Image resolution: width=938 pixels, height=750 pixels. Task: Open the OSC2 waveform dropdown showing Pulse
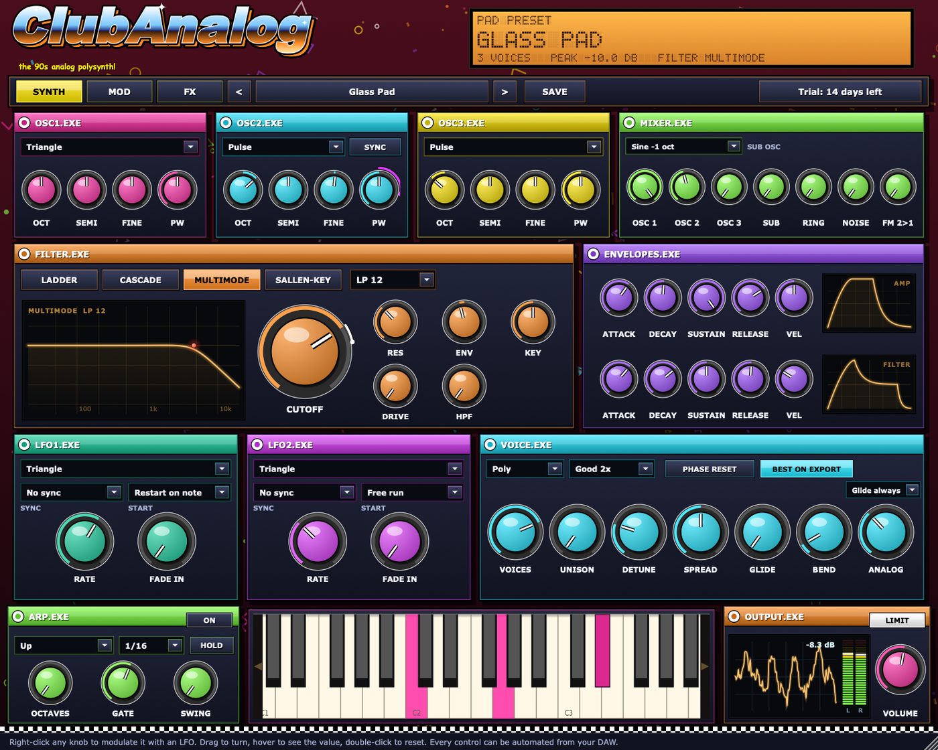tap(283, 147)
